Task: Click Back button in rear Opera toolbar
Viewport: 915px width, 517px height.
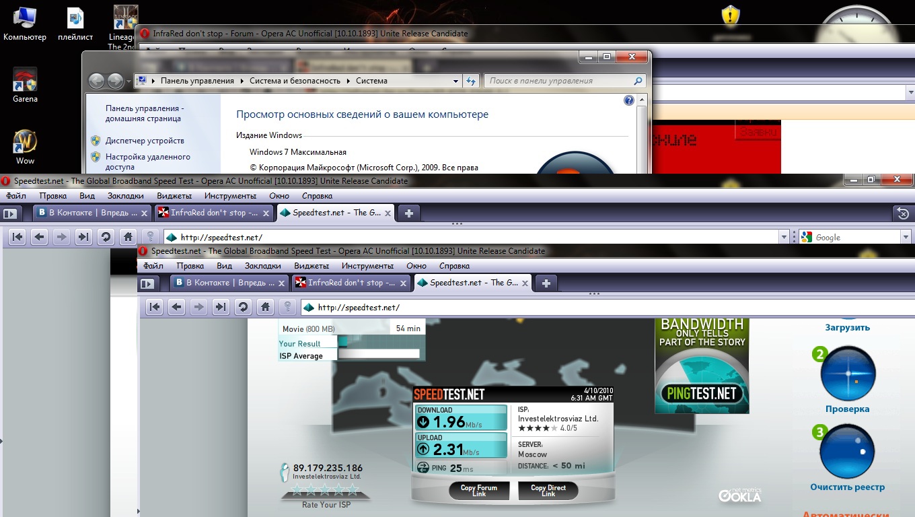Action: tap(39, 237)
